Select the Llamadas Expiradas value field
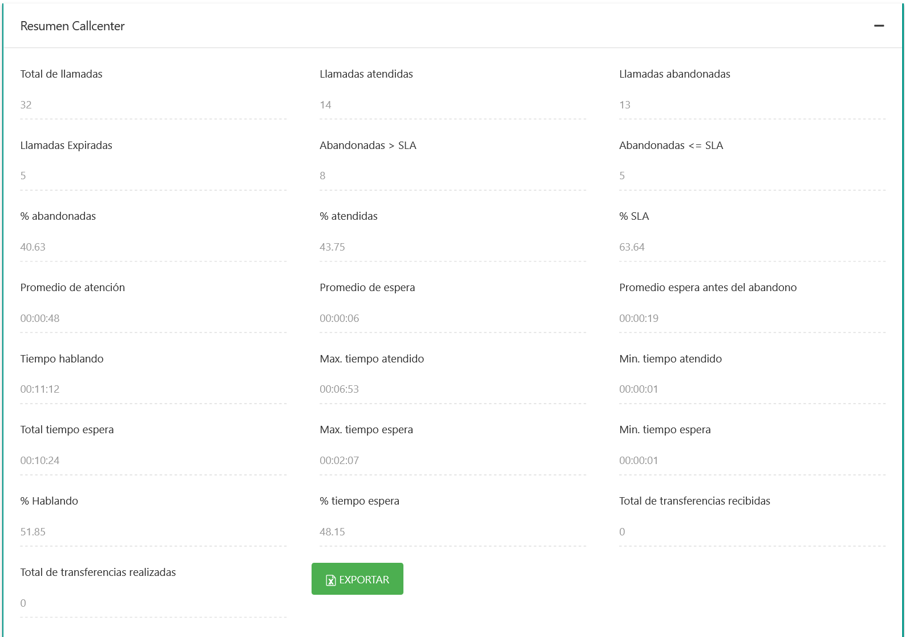 pyautogui.click(x=153, y=176)
